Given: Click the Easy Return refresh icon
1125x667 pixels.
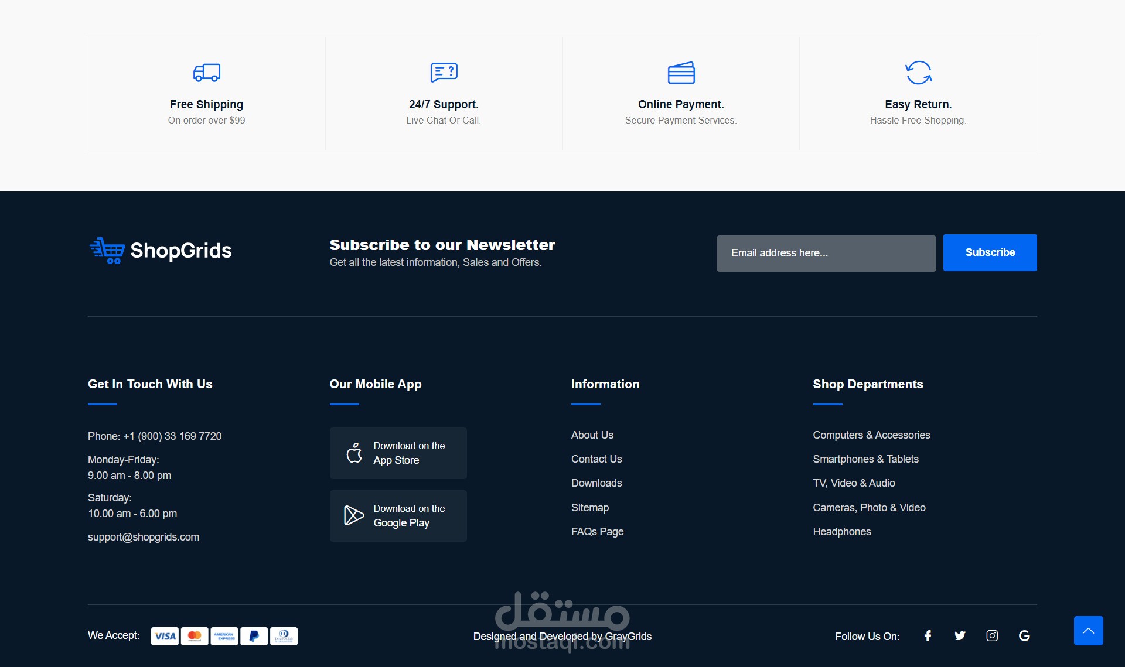Looking at the screenshot, I should [918, 73].
